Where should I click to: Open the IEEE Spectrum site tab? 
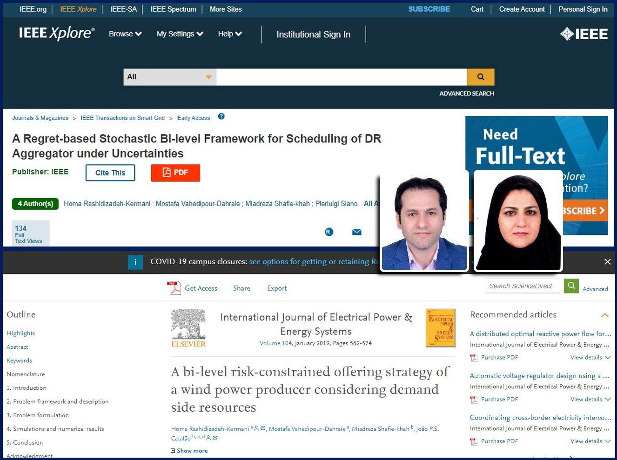173,9
